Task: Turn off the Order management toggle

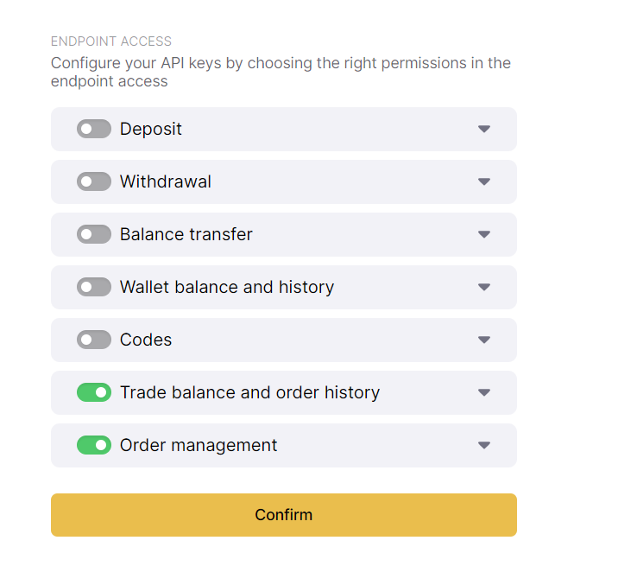Action: click(94, 445)
